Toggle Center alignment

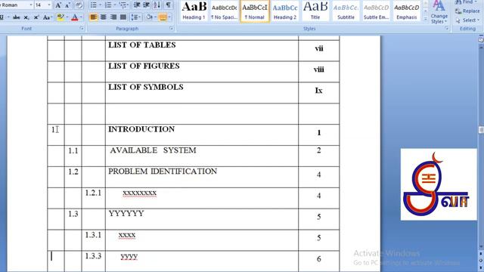[103, 17]
